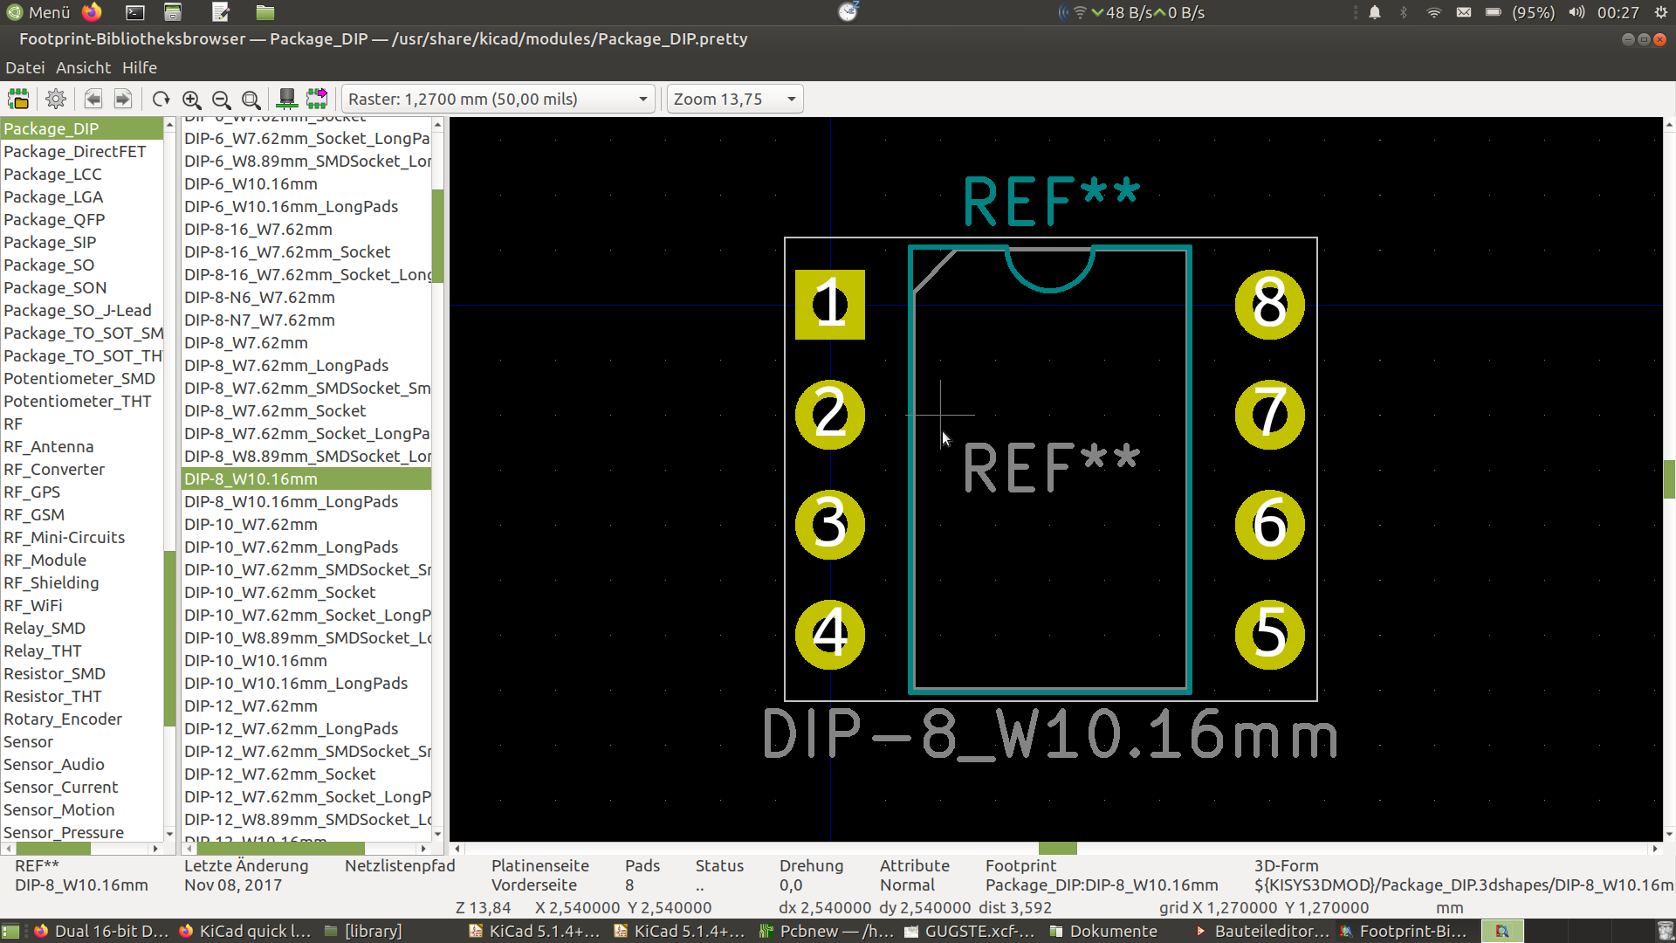Show next footprint arrow
1676x943 pixels.
tap(123, 99)
